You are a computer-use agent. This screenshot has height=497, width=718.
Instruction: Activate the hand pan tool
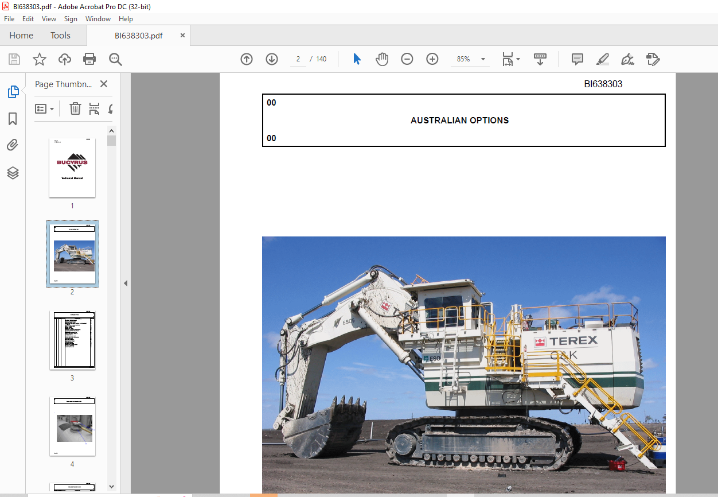(382, 59)
